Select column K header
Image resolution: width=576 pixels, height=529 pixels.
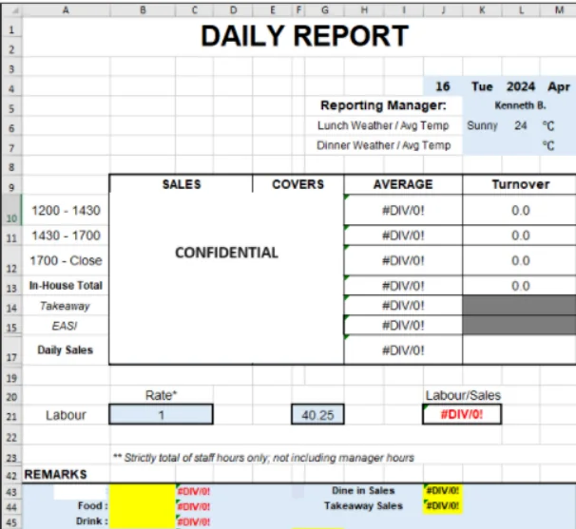click(x=482, y=10)
